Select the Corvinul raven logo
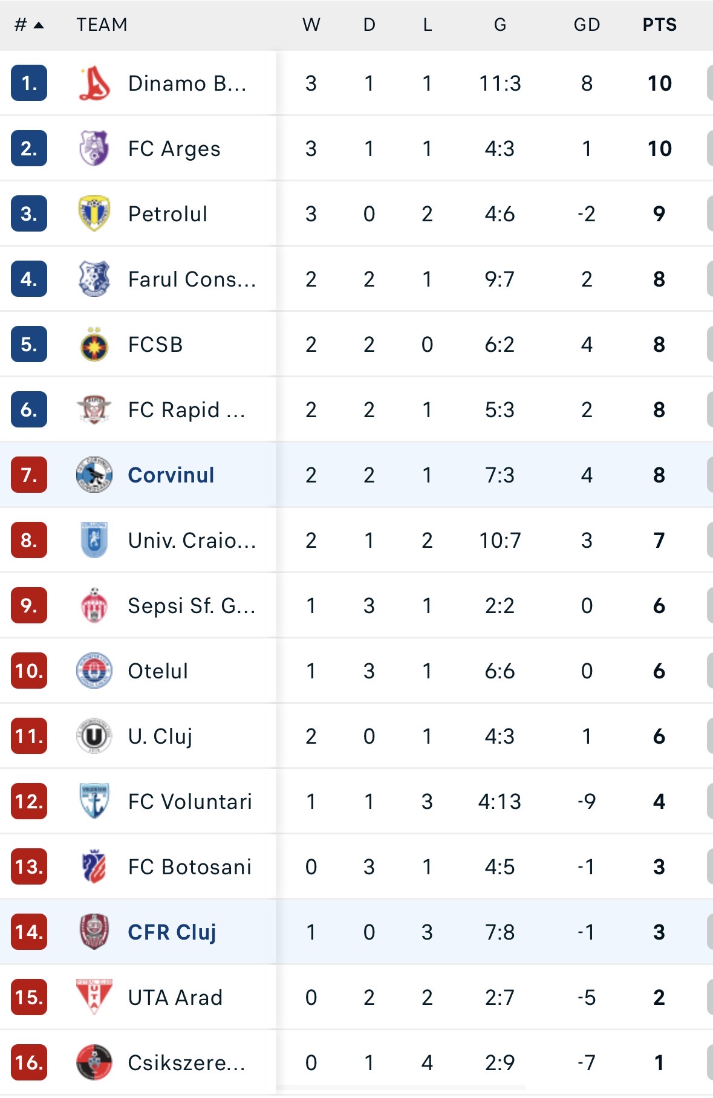 point(94,475)
